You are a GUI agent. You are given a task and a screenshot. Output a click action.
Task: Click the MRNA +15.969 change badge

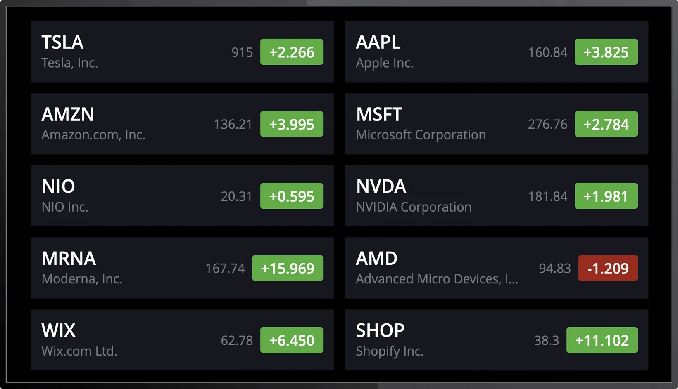288,268
